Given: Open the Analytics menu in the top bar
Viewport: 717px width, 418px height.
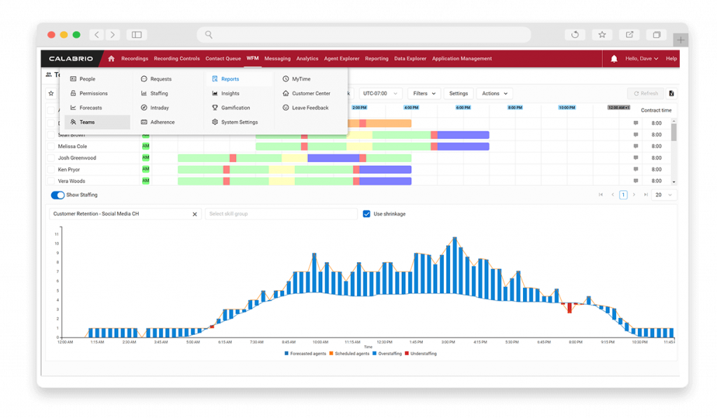Looking at the screenshot, I should coord(307,59).
